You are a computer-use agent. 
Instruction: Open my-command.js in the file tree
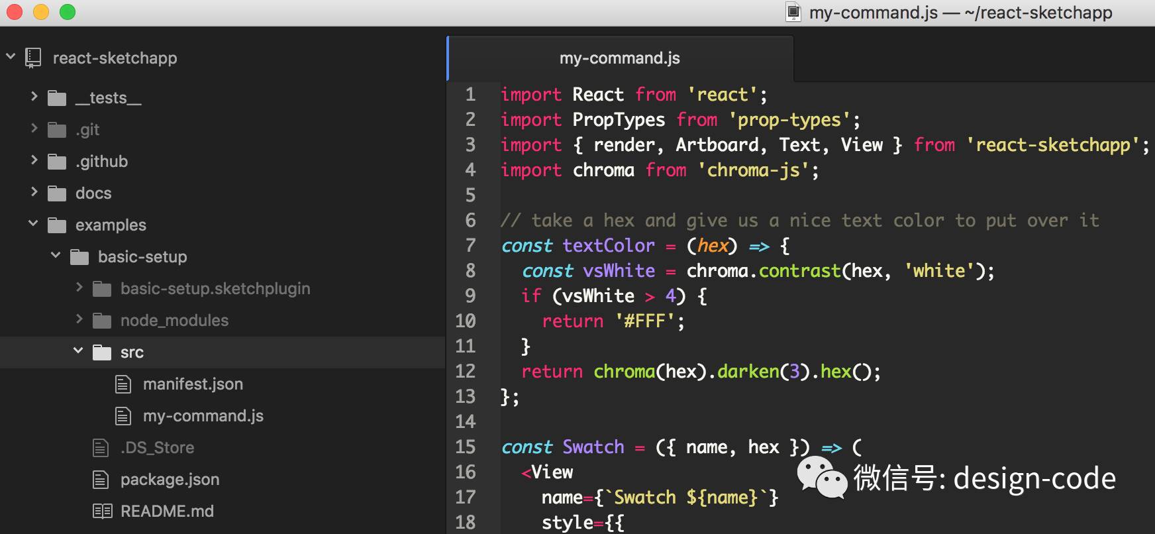203,416
